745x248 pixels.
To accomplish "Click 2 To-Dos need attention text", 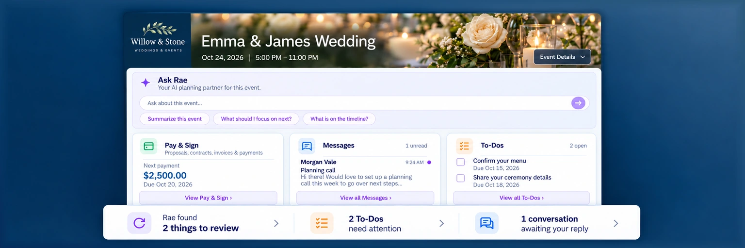I will 375,224.
